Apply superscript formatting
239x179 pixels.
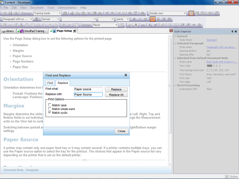coord(156,25)
